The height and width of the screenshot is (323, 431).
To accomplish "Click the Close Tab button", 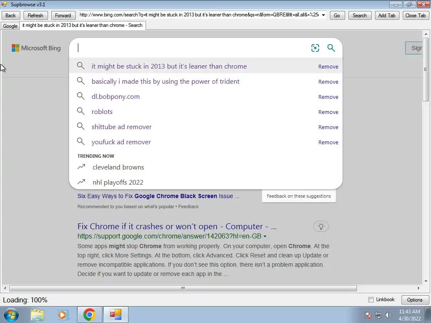I will tap(415, 16).
